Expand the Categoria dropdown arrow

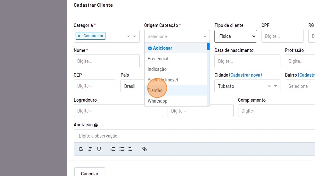[135, 36]
